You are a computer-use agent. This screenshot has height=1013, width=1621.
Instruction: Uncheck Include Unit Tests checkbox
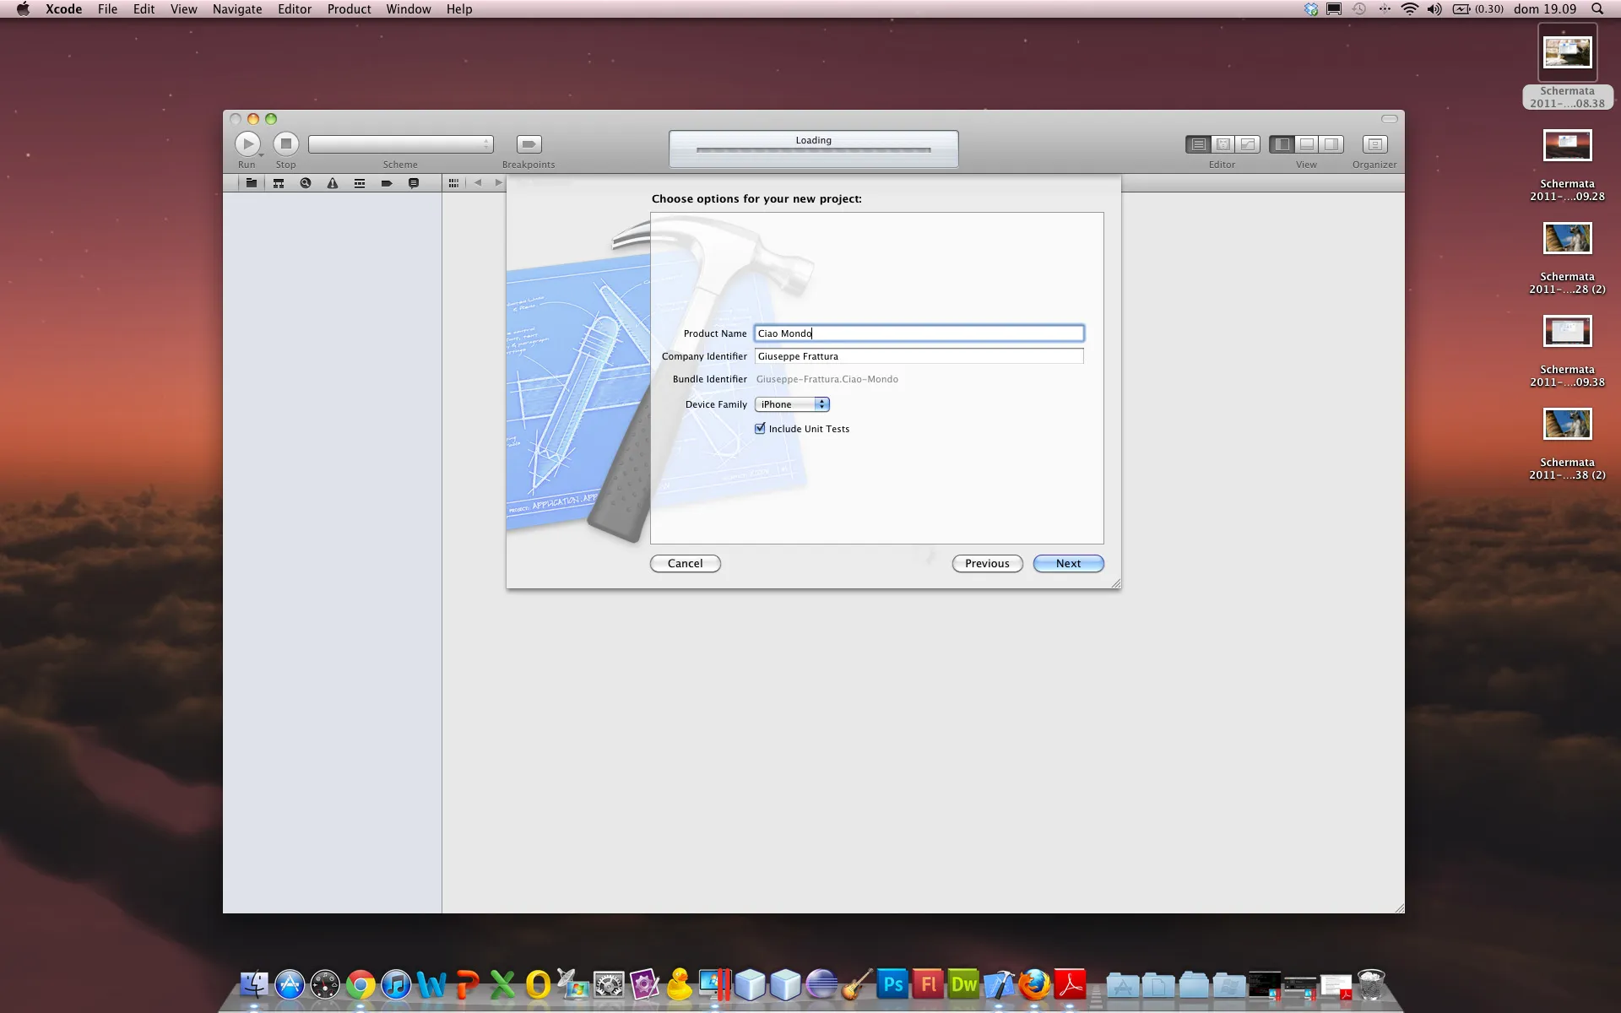point(760,429)
